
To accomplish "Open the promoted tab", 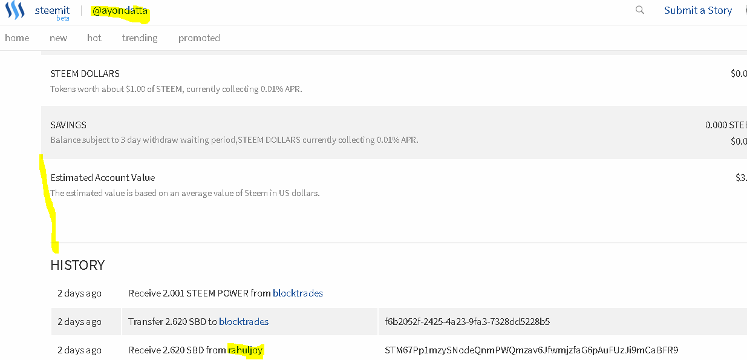I will click(199, 38).
